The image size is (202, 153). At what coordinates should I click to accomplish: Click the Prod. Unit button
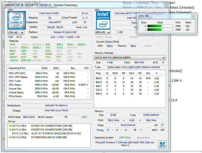[x=82, y=27]
